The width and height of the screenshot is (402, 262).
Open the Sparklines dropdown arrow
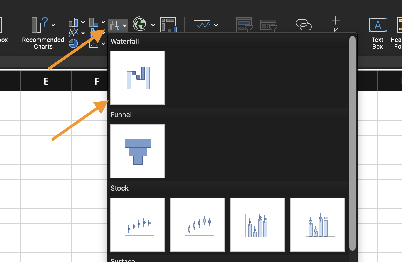point(216,25)
